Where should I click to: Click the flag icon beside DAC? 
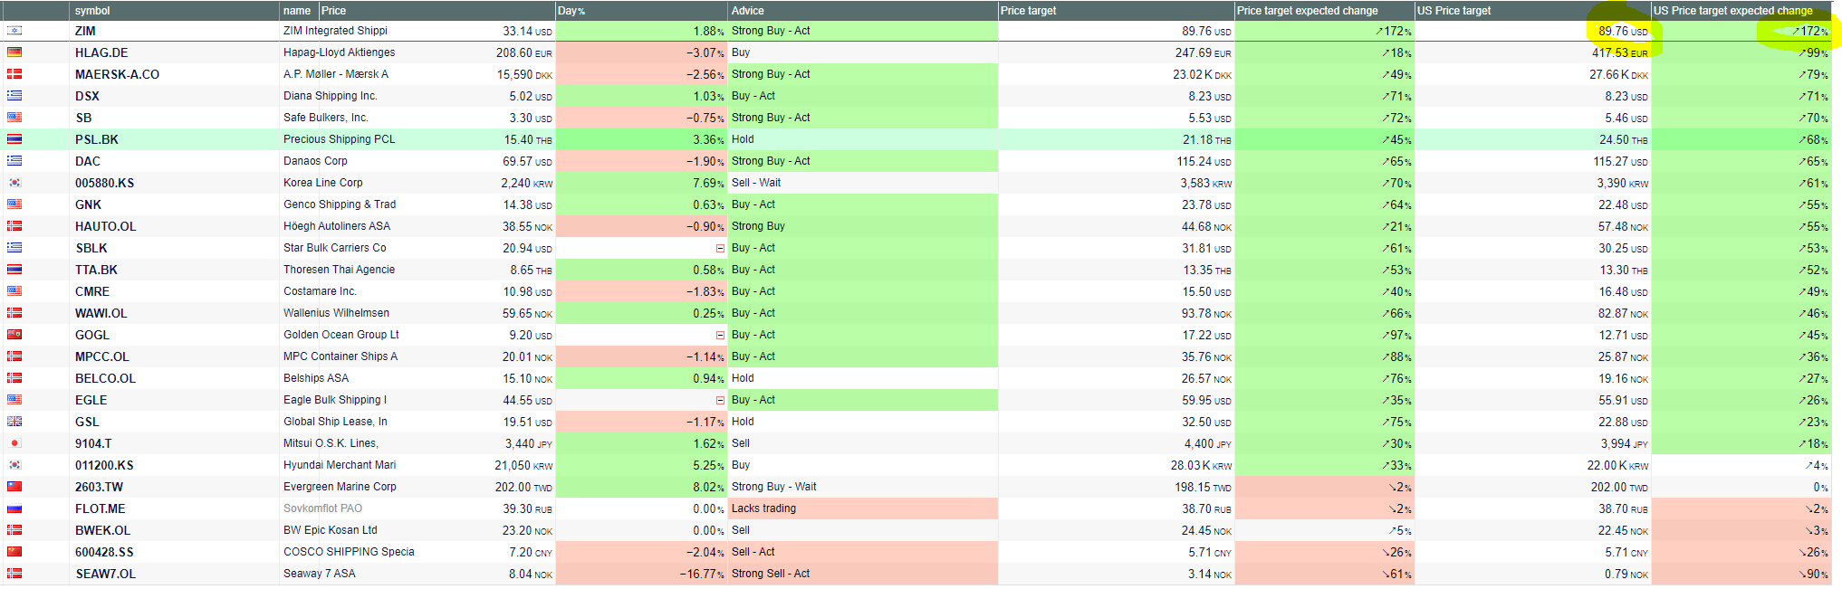pyautogui.click(x=14, y=161)
